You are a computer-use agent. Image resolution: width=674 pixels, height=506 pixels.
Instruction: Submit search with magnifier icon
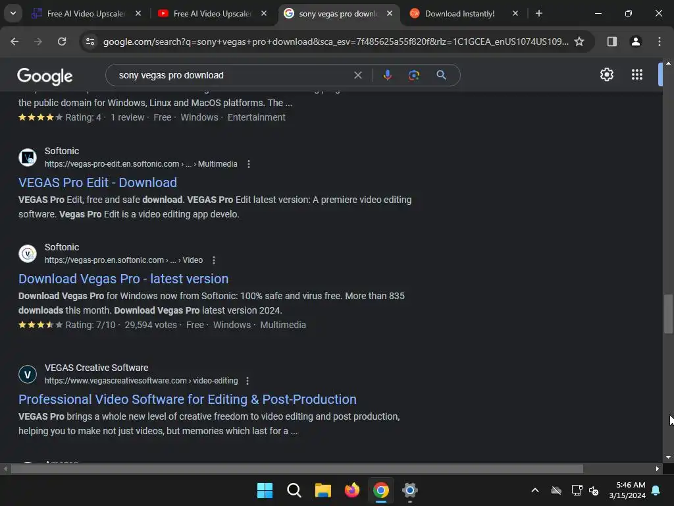pos(441,75)
